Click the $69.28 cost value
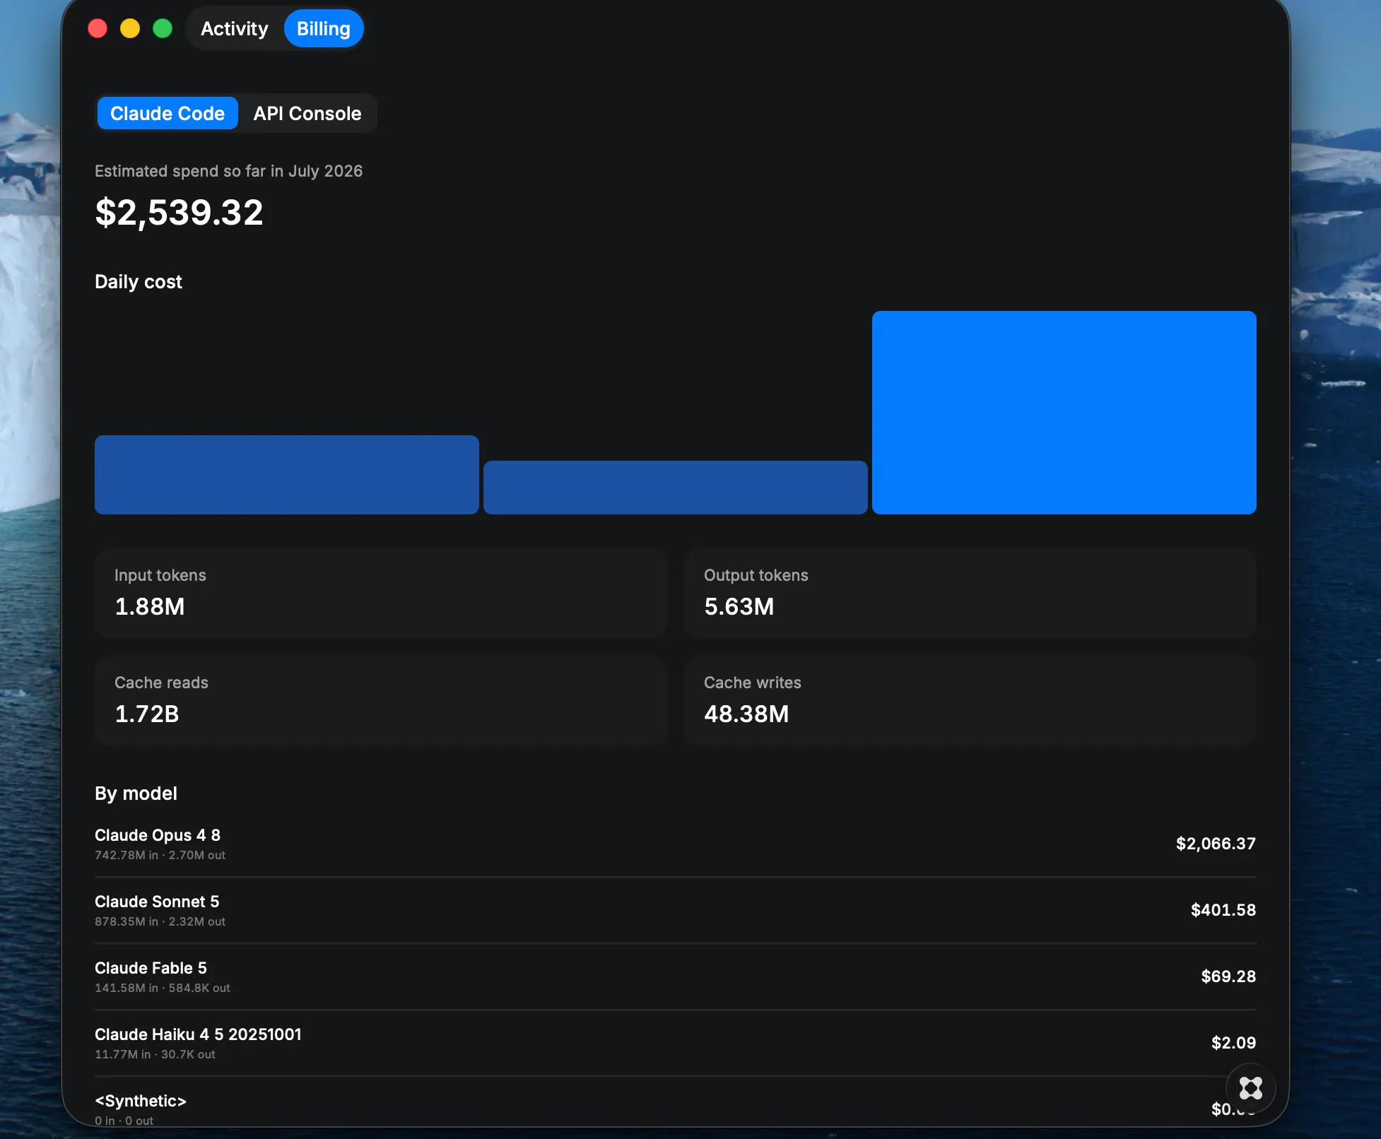The height and width of the screenshot is (1139, 1381). (1228, 976)
